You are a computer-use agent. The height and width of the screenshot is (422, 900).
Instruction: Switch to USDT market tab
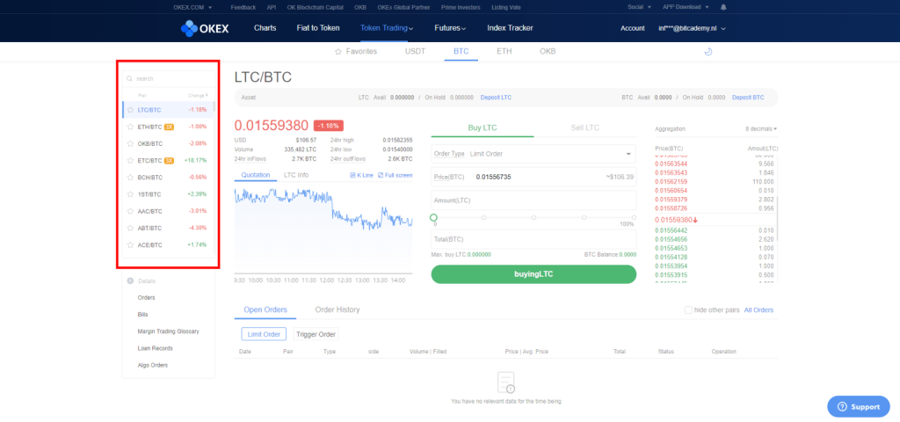click(415, 52)
